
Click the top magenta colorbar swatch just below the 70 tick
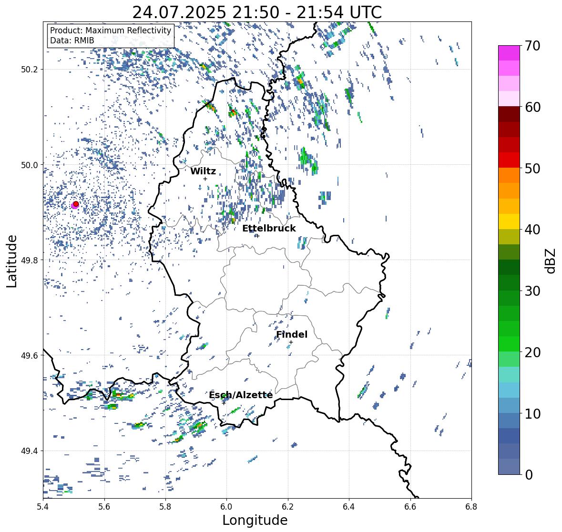pos(509,53)
